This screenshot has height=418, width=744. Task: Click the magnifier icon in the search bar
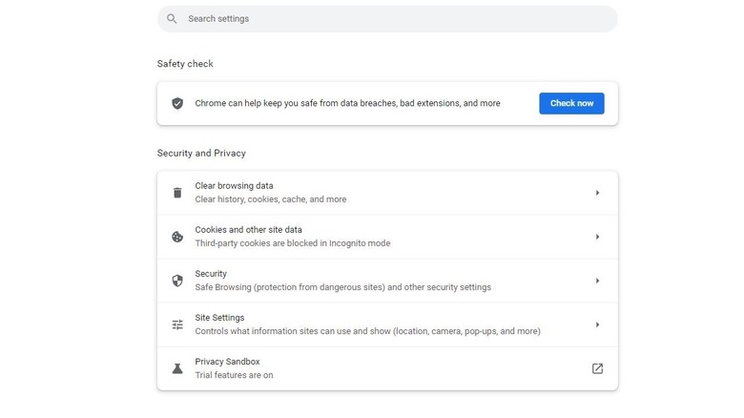172,19
